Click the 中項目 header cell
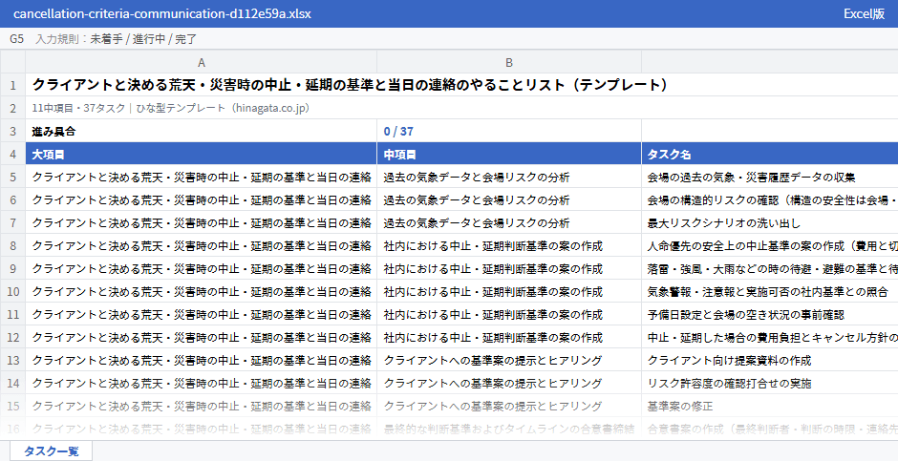898x461 pixels. [x=509, y=154]
